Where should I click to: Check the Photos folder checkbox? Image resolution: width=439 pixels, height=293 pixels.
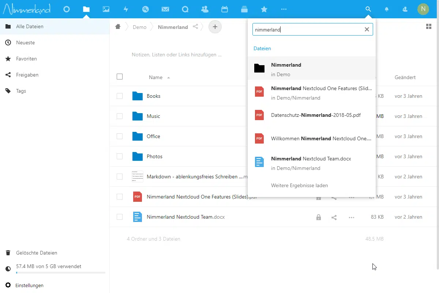(x=120, y=156)
